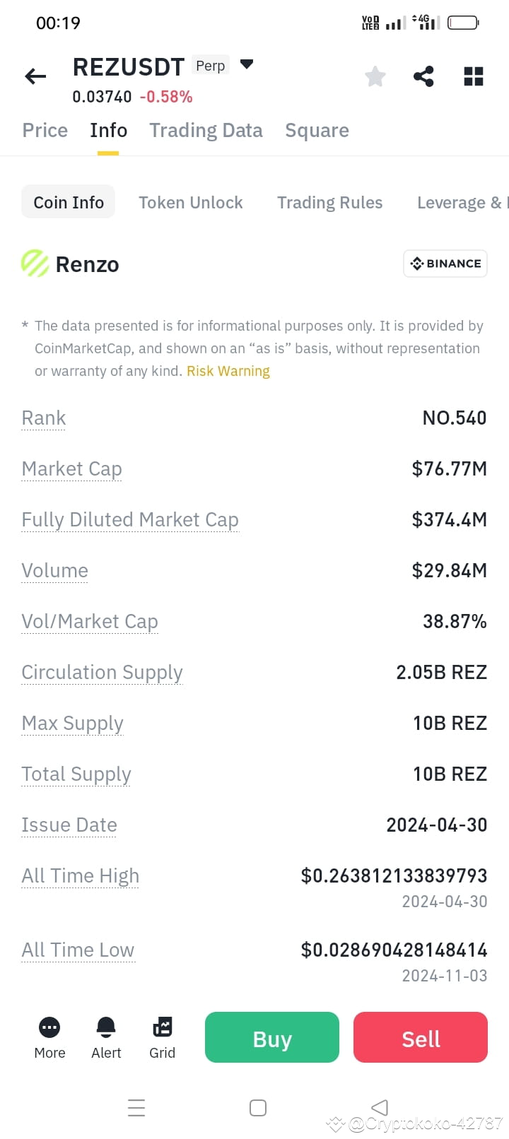Tap the star to favorite REZUSDT

[x=375, y=76]
